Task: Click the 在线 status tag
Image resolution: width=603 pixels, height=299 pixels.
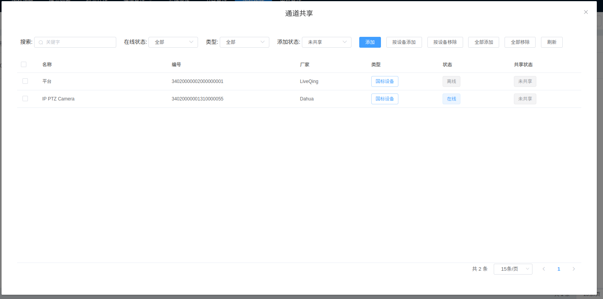Action: (x=451, y=99)
